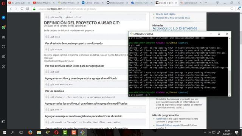Open bookmarks heart in sidebar

[3, 47]
